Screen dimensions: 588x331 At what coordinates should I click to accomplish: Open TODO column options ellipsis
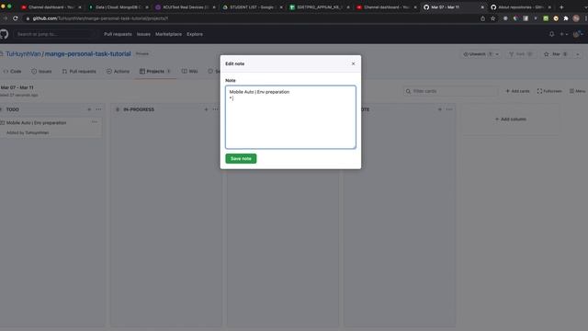(98, 109)
